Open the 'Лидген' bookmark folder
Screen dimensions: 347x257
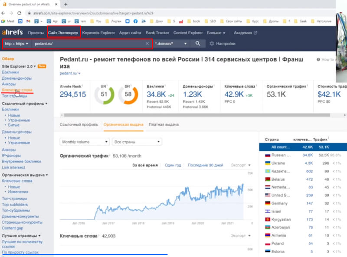click(113, 21)
